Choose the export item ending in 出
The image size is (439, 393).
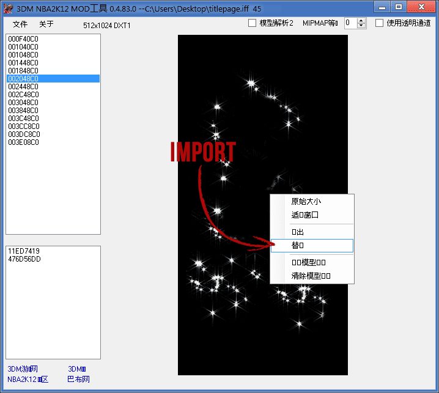(312, 232)
